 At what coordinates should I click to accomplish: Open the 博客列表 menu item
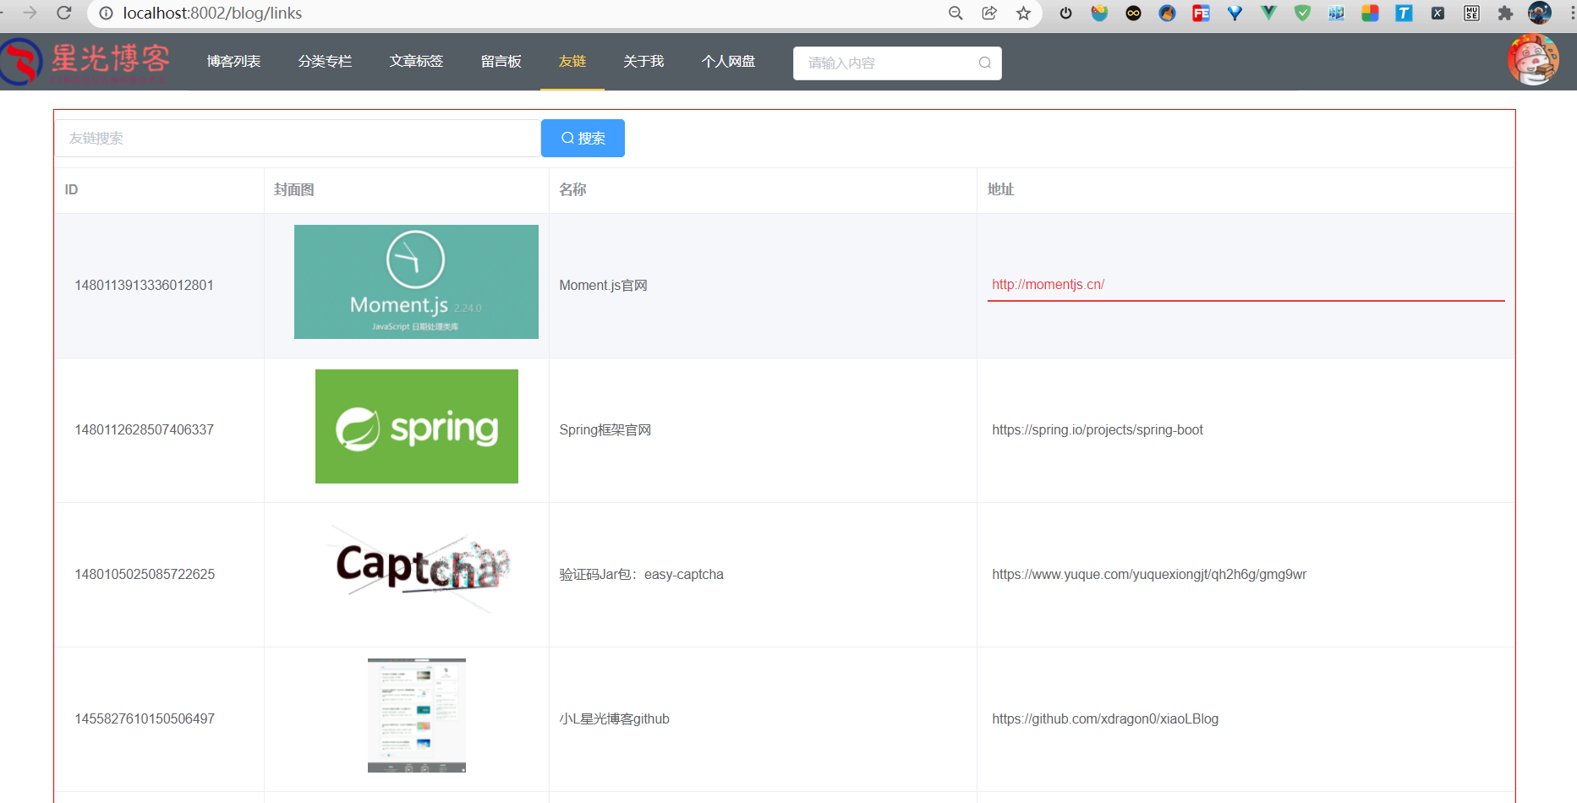(233, 62)
